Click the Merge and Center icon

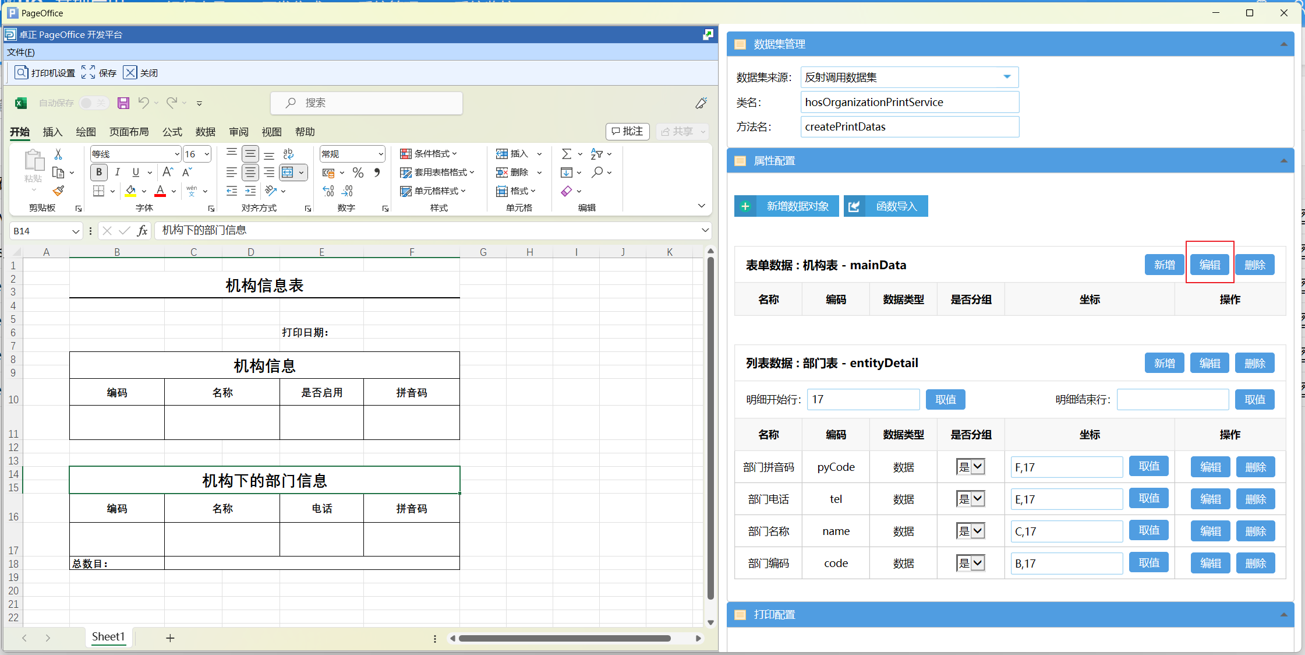click(x=288, y=172)
